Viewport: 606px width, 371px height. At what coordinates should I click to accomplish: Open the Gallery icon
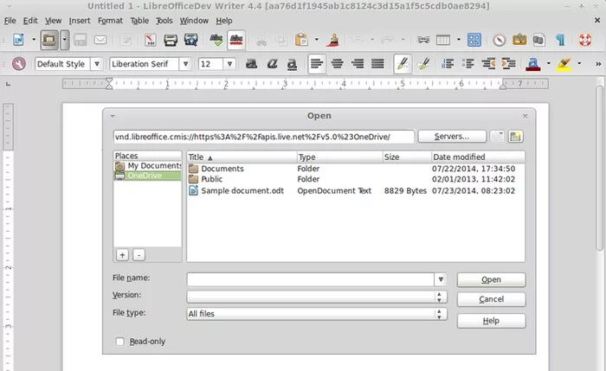[x=519, y=40]
